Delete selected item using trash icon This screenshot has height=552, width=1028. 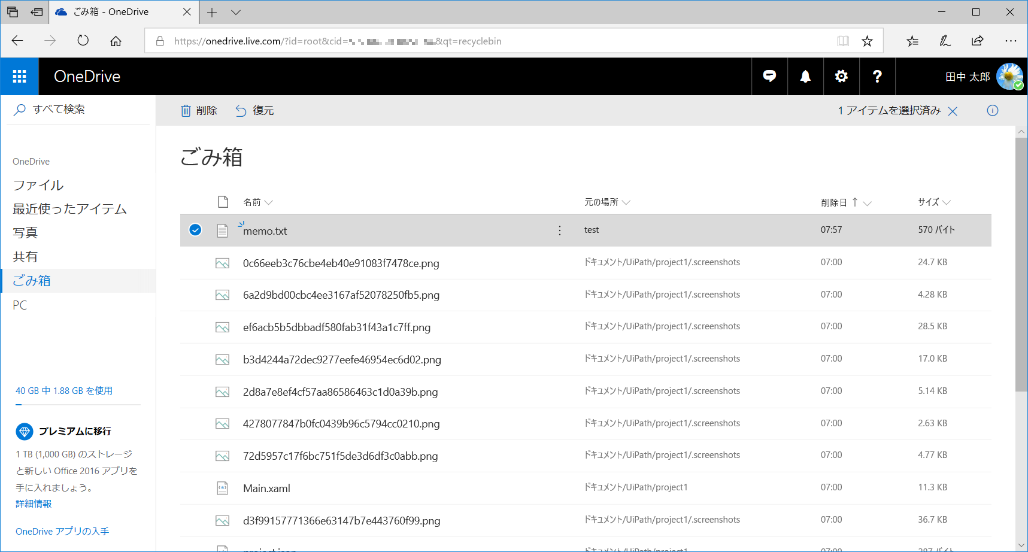click(x=186, y=110)
